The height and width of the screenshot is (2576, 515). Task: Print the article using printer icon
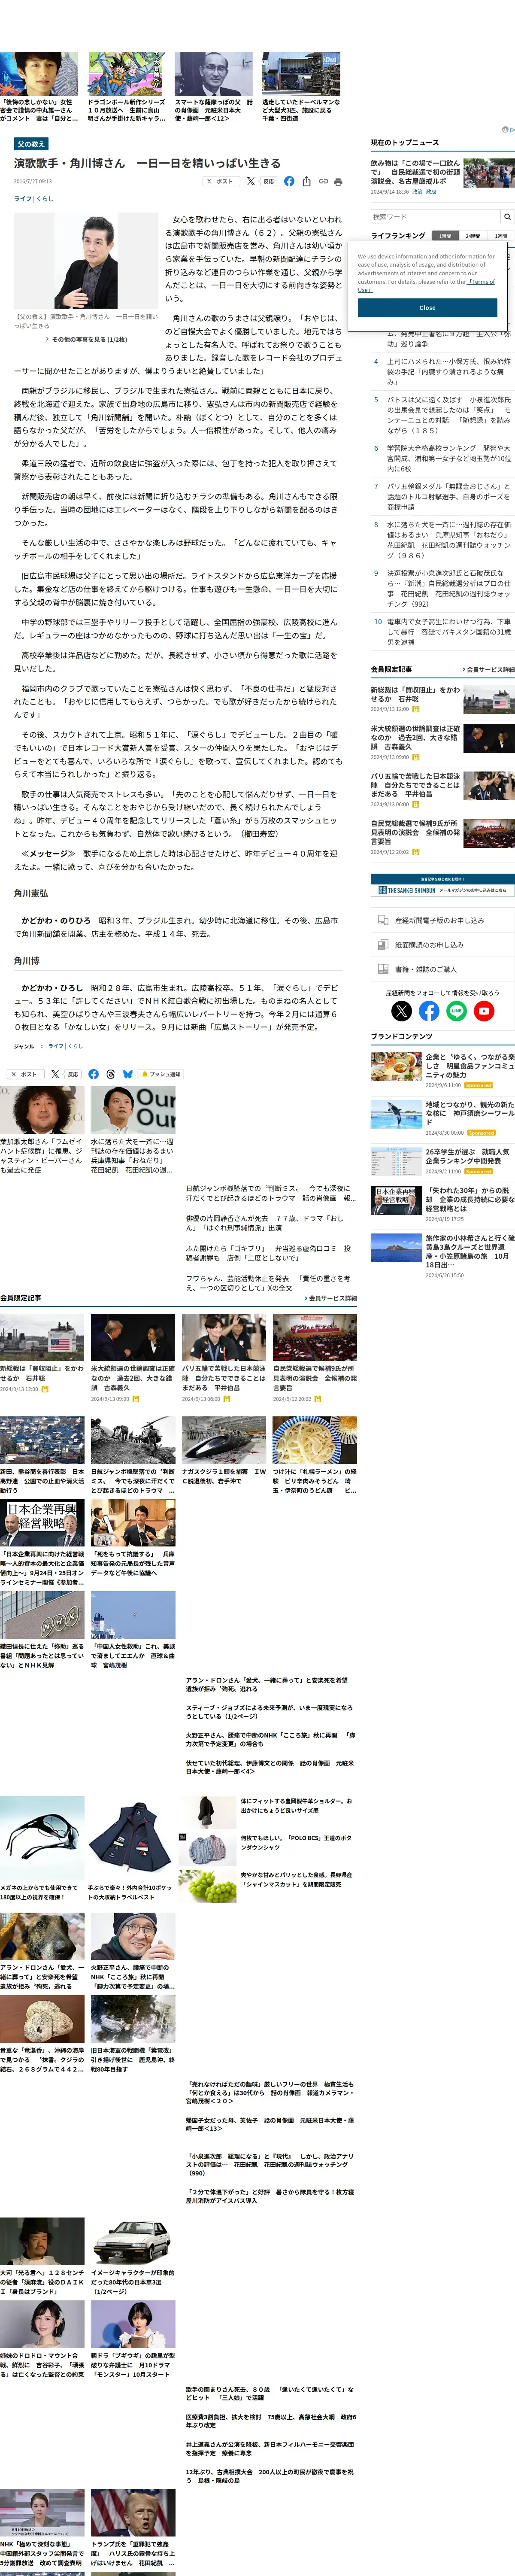coord(338,181)
